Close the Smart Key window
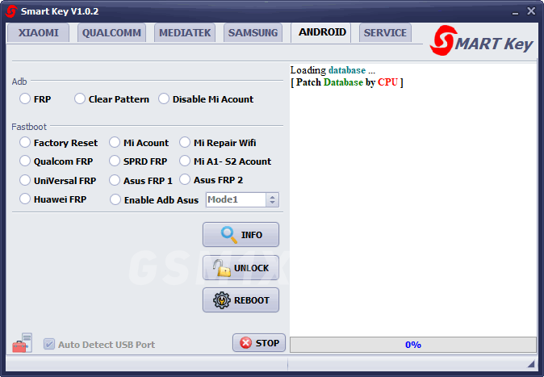Viewport: 544px width, 377px height. click(531, 11)
